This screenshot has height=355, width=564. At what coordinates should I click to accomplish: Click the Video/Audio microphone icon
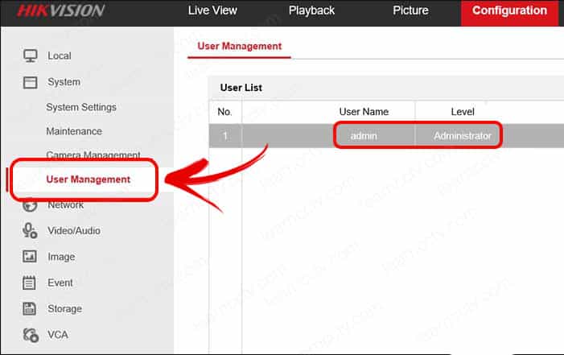coord(31,231)
